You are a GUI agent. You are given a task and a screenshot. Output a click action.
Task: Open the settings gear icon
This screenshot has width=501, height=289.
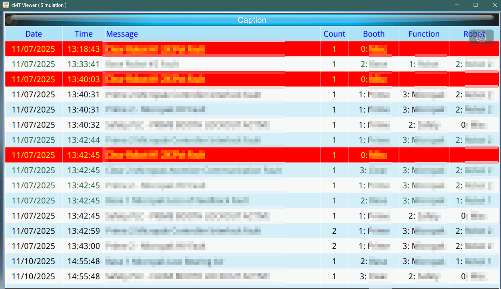pos(481,37)
